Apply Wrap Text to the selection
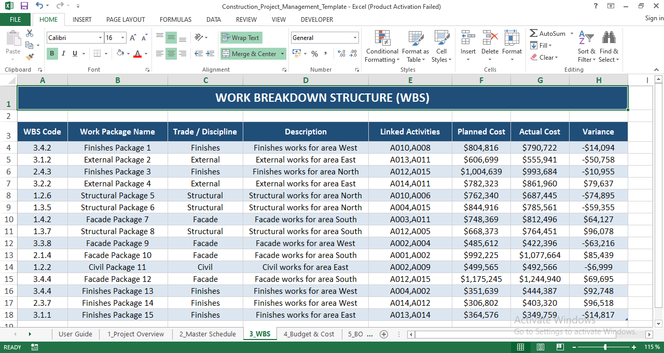Image resolution: width=664 pixels, height=353 pixels. tap(241, 37)
